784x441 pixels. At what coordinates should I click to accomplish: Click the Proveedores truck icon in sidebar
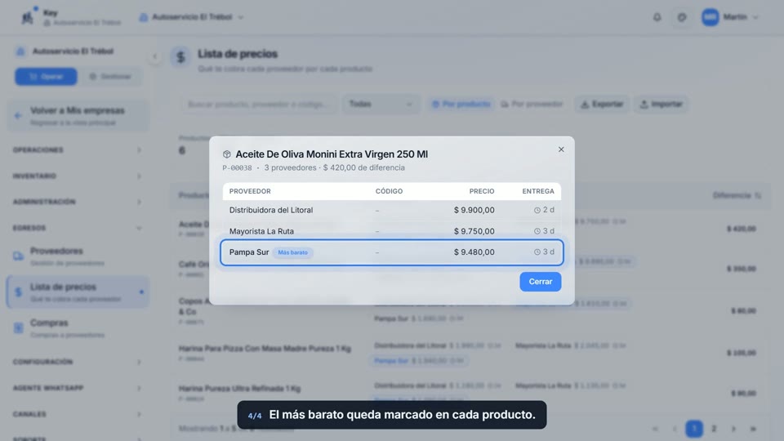tap(19, 256)
